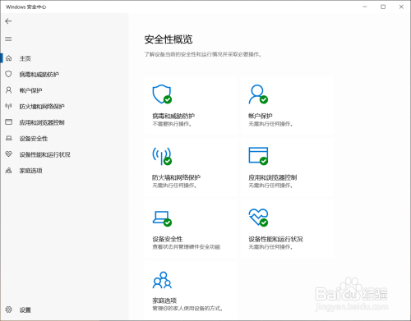Click the heart icon for 设备性能和运行状况 in sidebar
This screenshot has width=411, height=321.
pyautogui.click(x=9, y=154)
